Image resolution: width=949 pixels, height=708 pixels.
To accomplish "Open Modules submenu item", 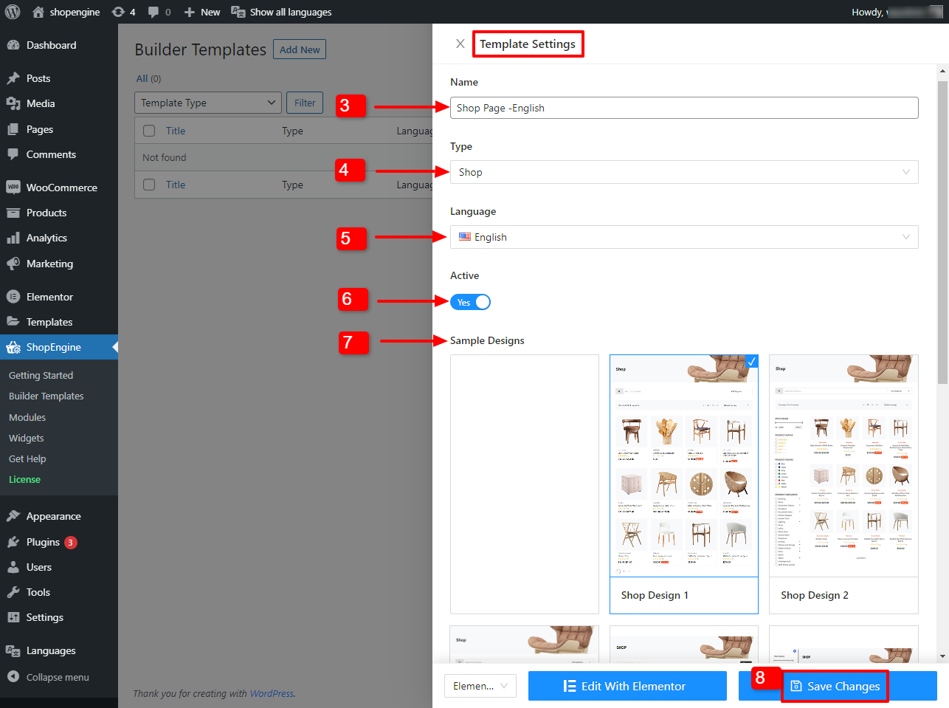I will 27,417.
